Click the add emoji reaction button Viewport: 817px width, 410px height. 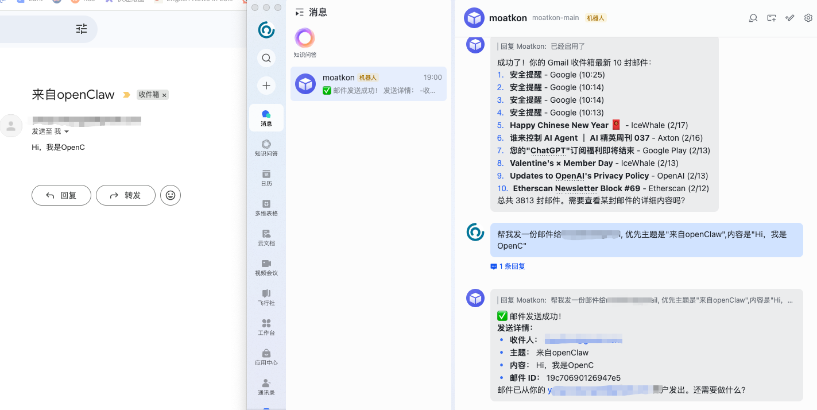point(171,195)
